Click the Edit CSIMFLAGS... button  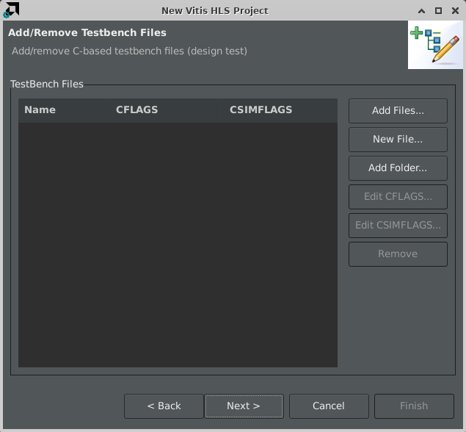tap(398, 226)
